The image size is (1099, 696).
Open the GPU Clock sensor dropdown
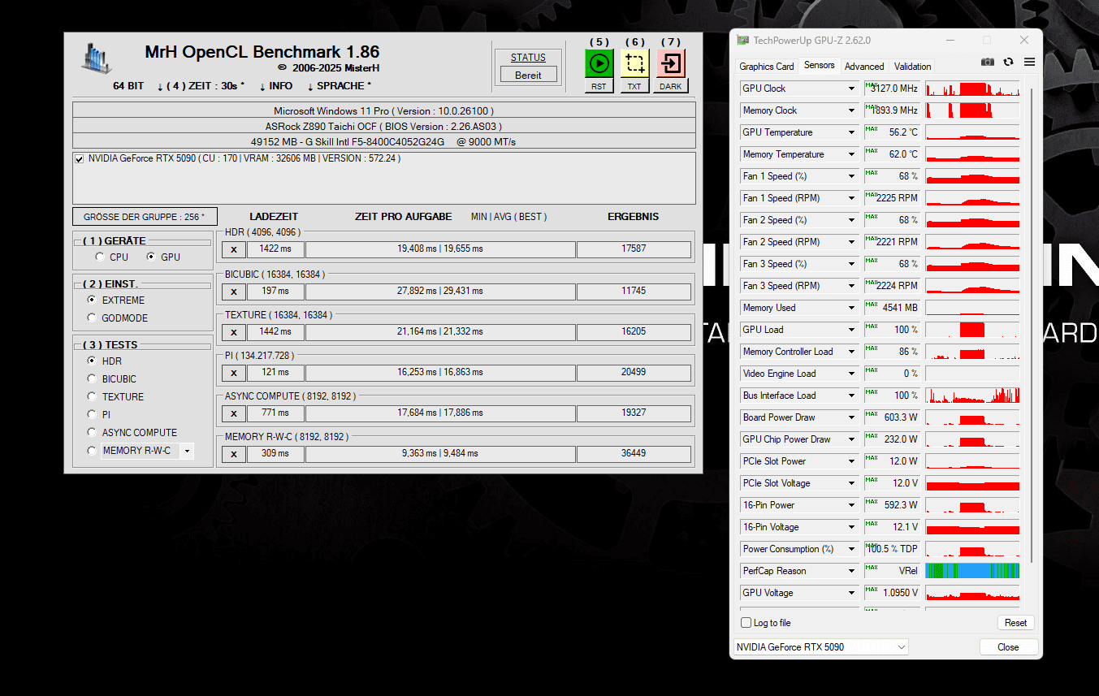pos(852,89)
